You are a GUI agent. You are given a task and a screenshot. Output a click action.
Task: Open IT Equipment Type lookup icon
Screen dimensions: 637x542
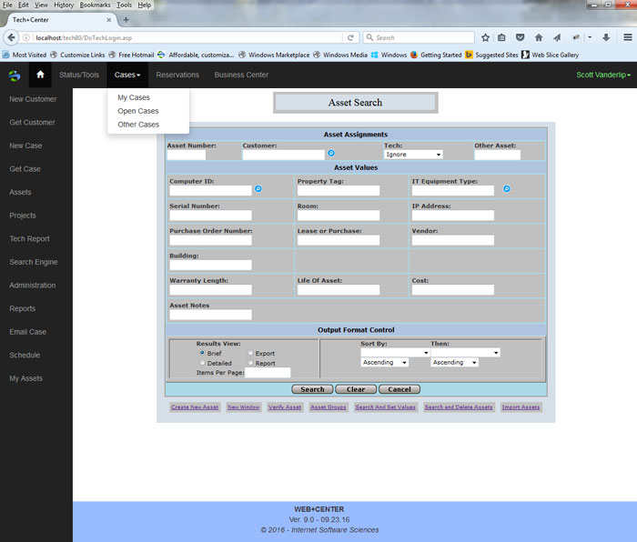(x=507, y=189)
